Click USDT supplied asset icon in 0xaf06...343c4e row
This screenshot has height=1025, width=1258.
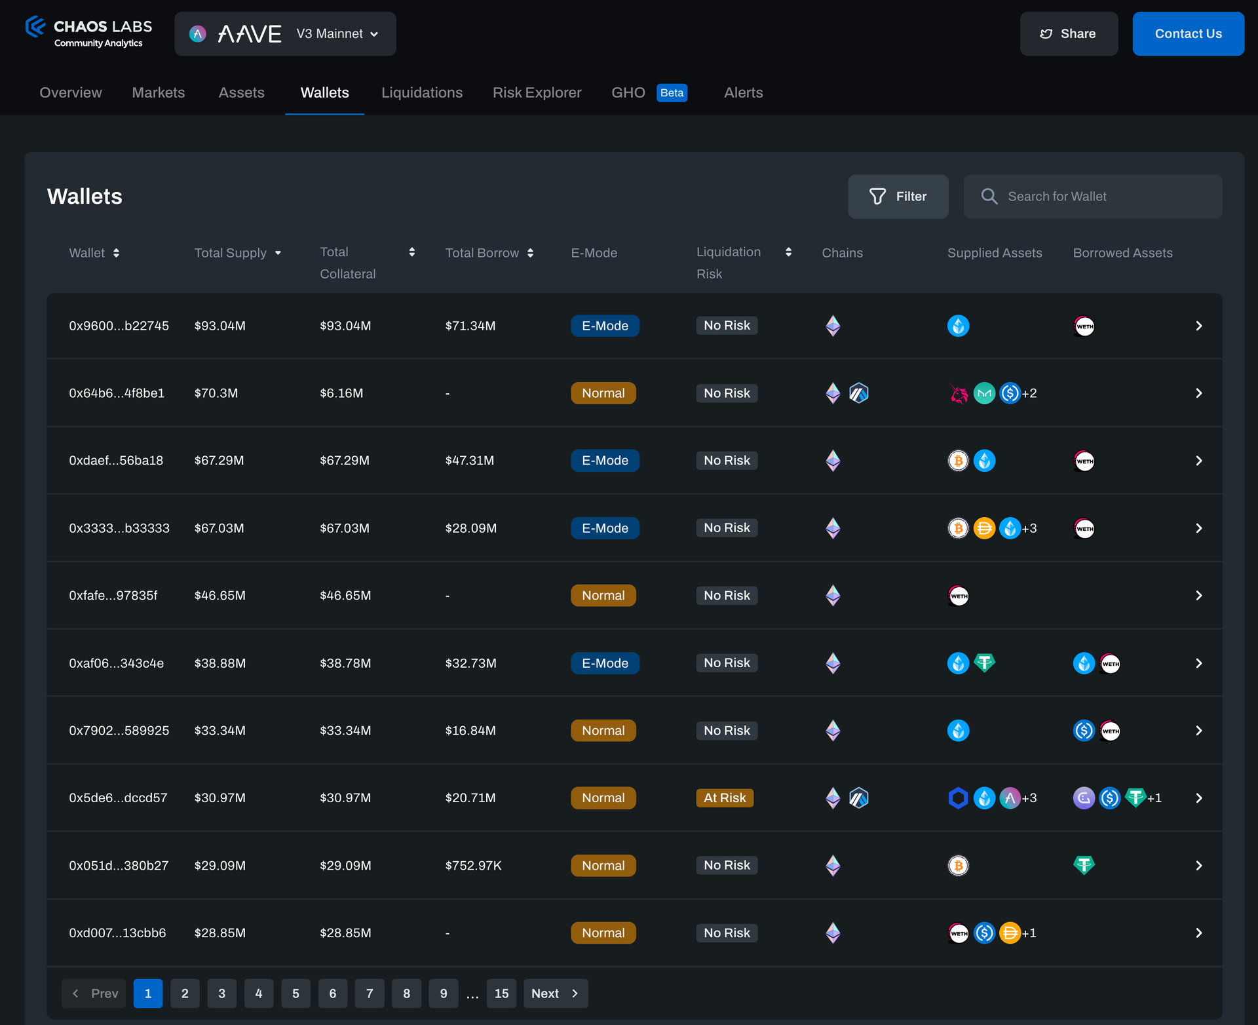coord(984,663)
